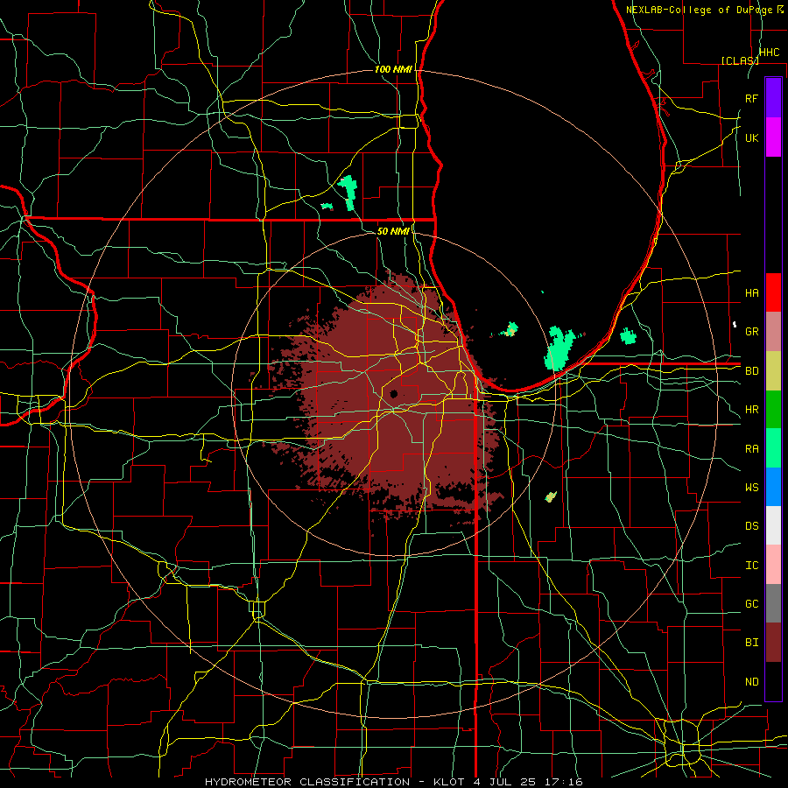Screen dimensions: 788x788
Task: Click the "UK" legend label
Action: tap(751, 137)
